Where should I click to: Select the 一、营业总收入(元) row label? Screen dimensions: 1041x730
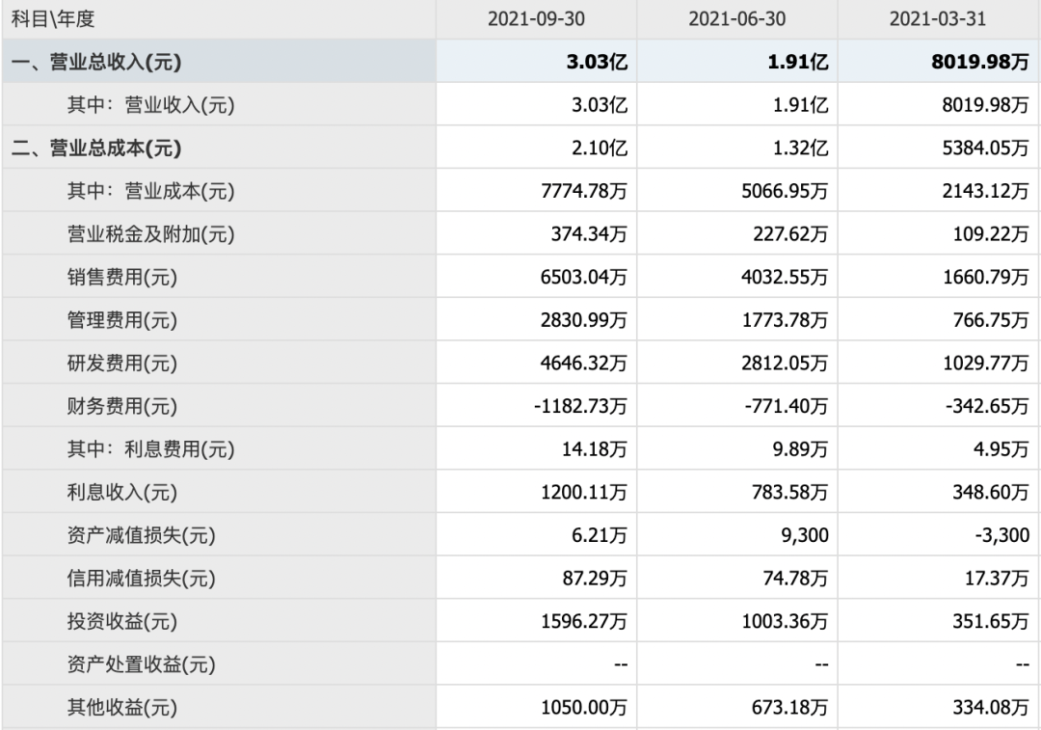click(96, 62)
